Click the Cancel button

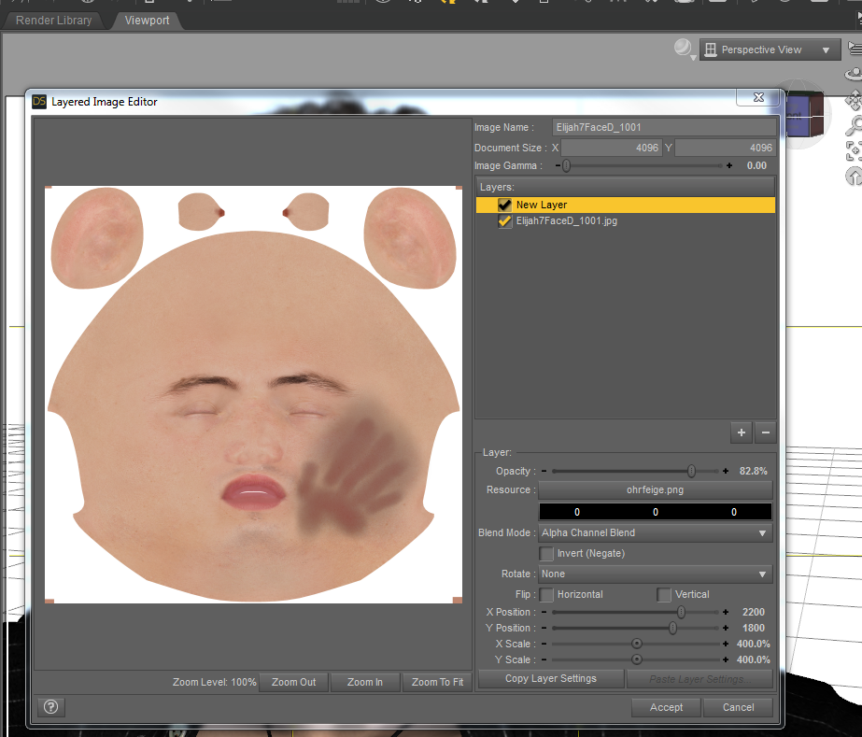tap(739, 707)
